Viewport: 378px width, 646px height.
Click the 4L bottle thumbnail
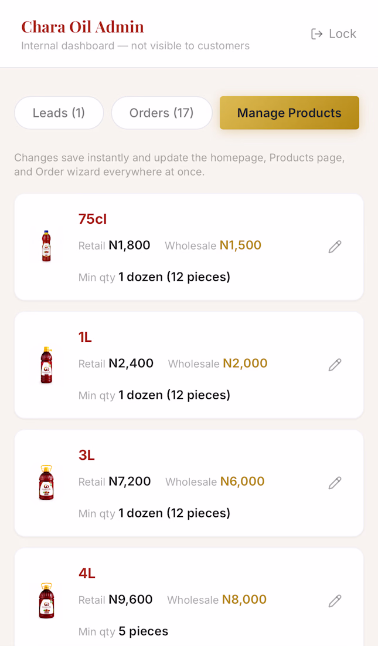pos(46,601)
